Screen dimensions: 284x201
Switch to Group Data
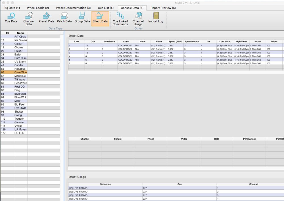click(x=82, y=18)
